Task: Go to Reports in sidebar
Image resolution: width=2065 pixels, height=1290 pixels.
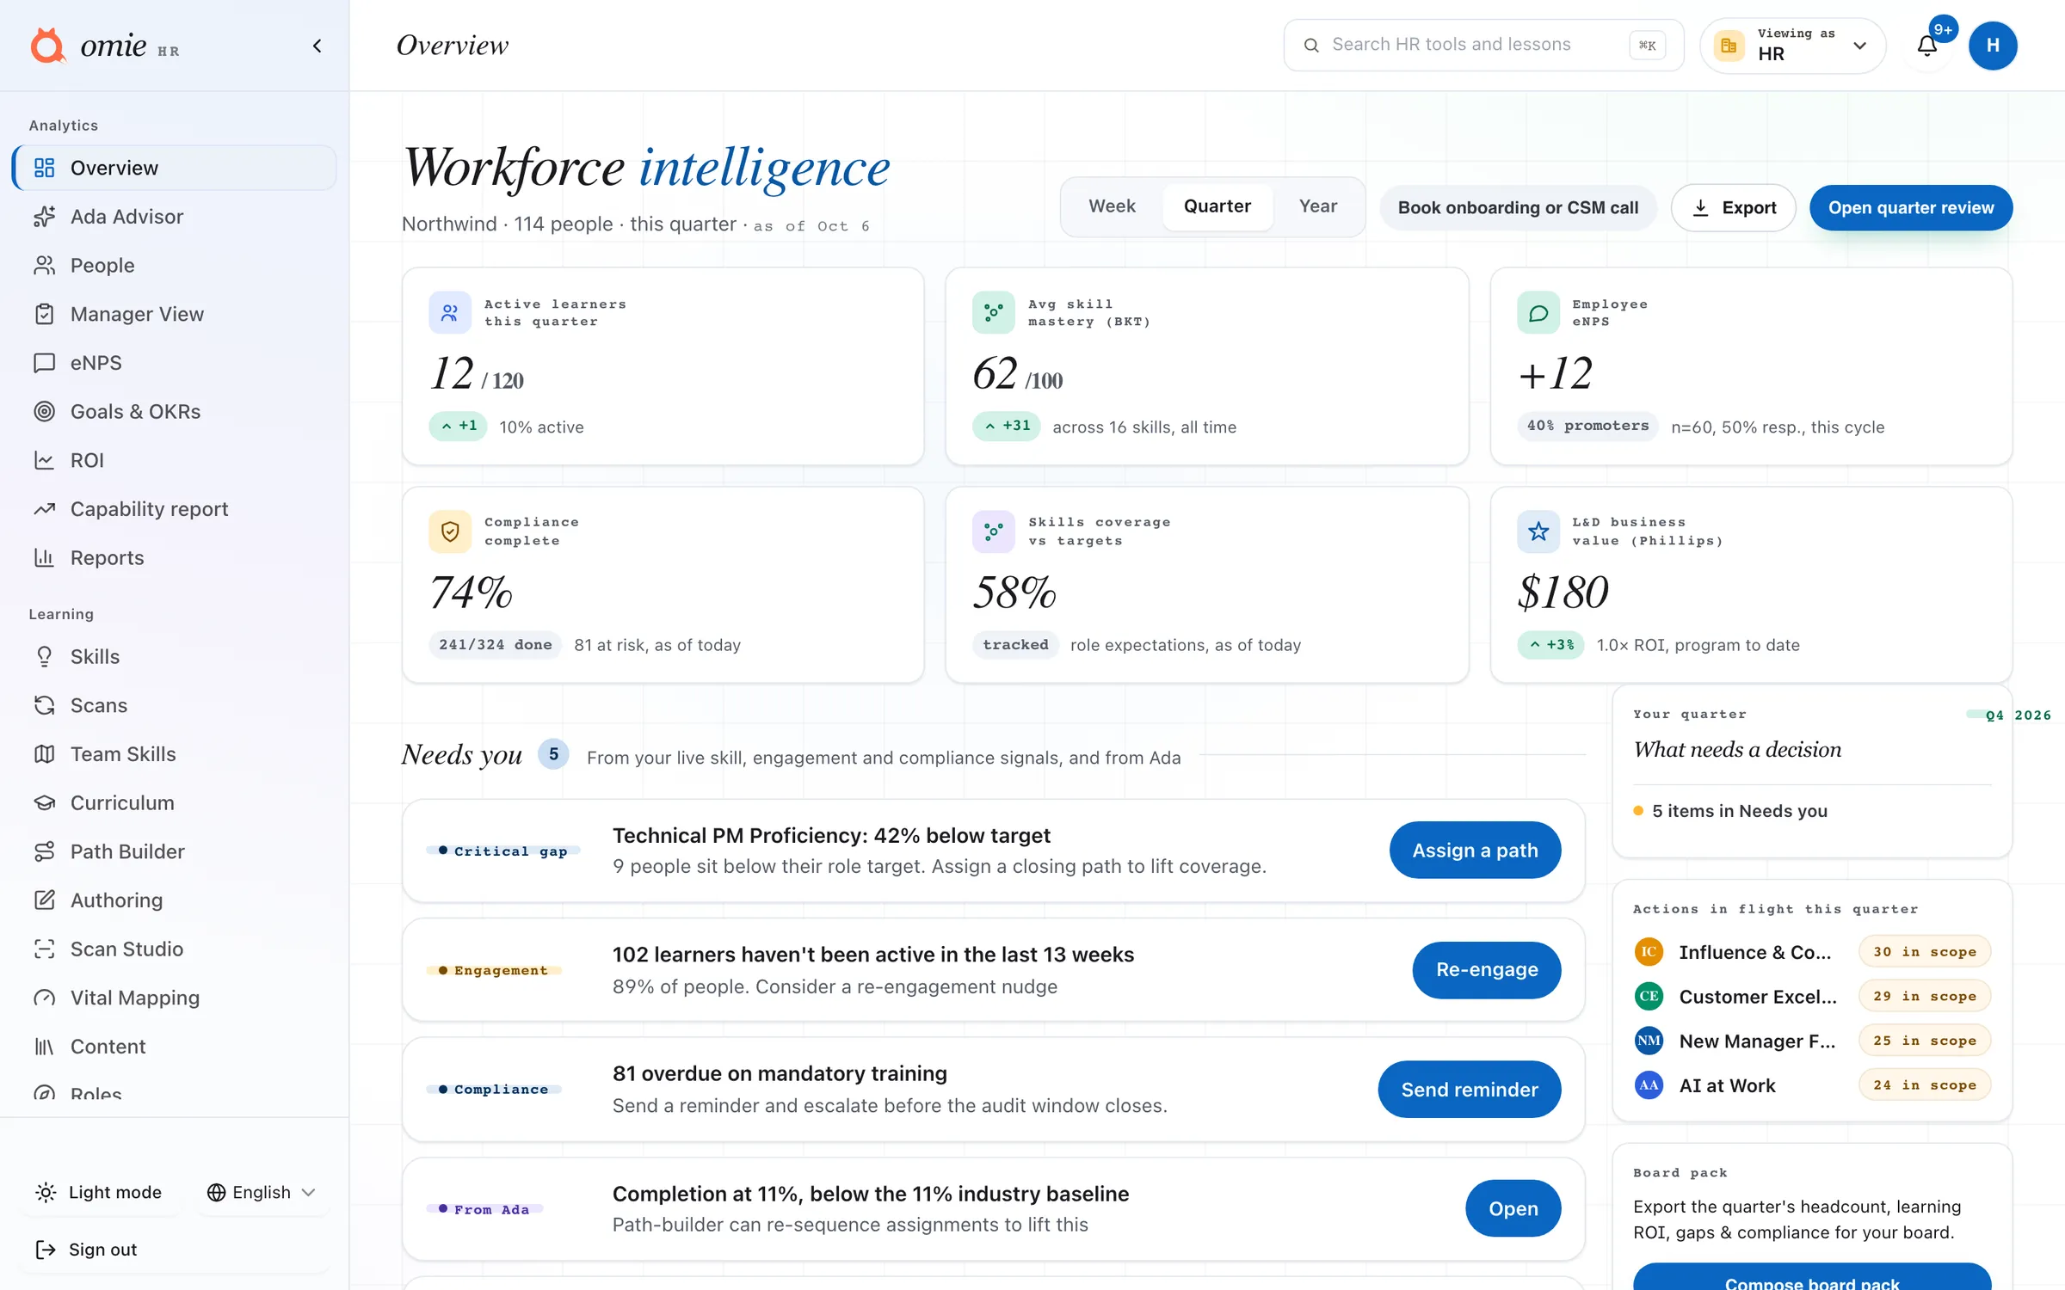Action: [174, 557]
